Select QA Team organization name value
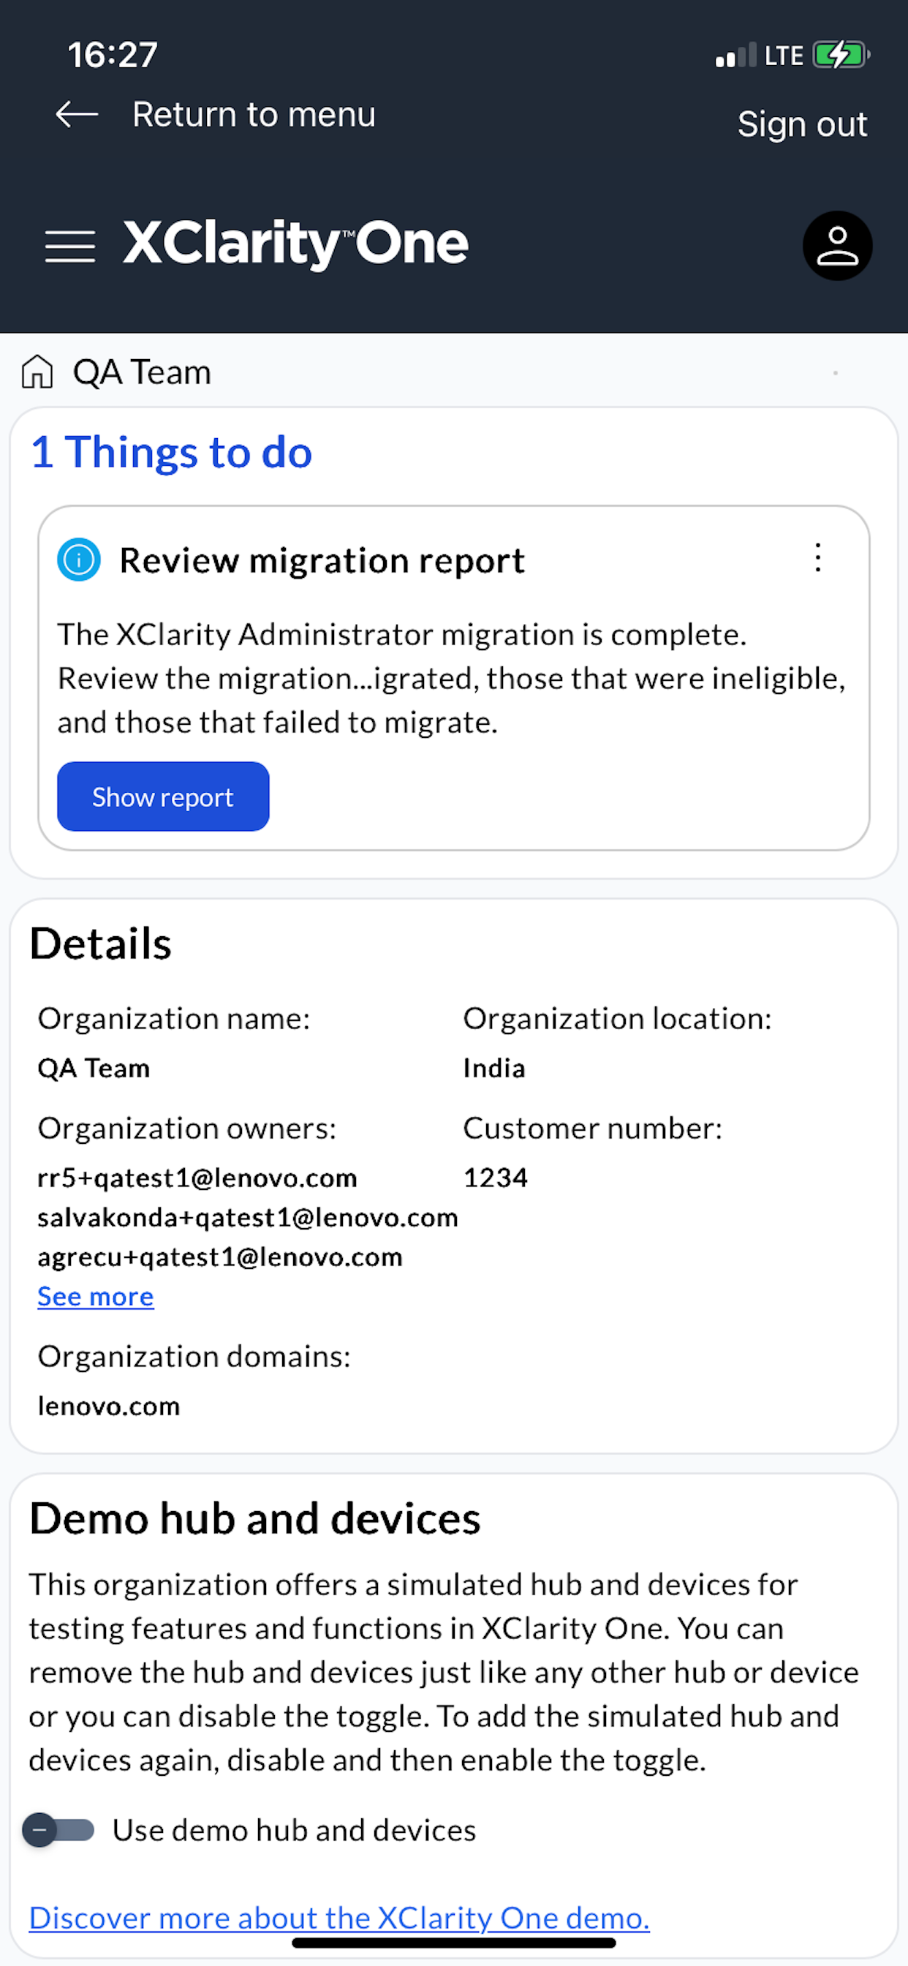This screenshot has height=1966, width=908. coord(94,1068)
